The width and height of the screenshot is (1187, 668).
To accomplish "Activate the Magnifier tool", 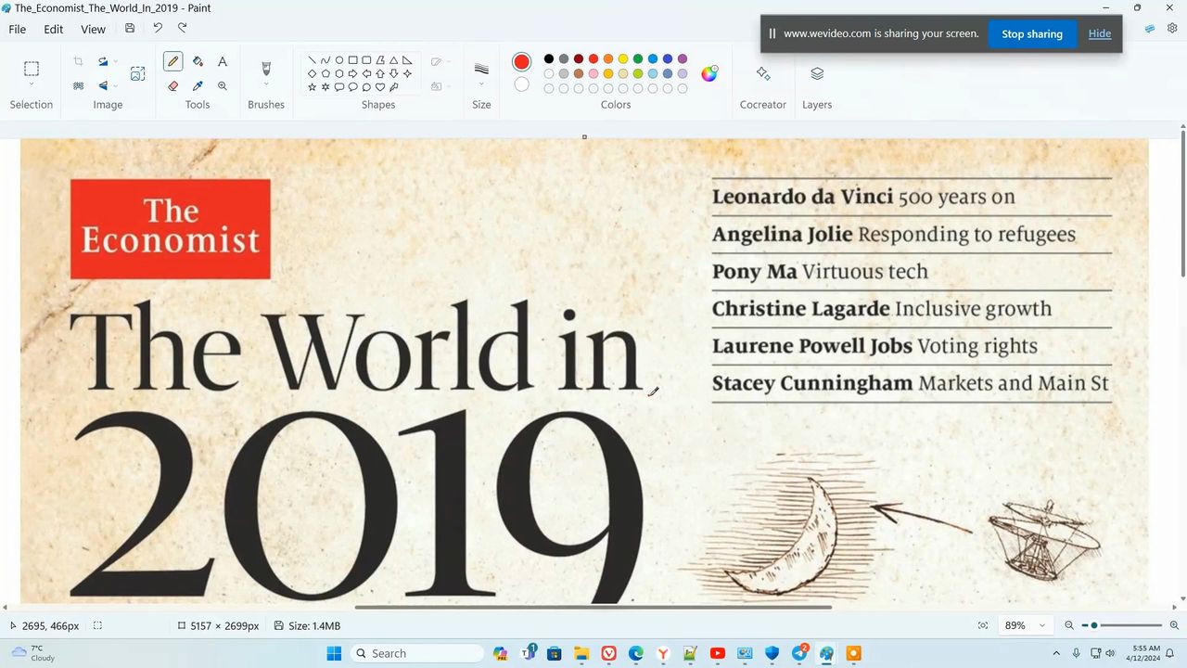I will 223,85.
